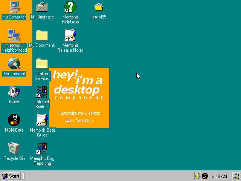
Task: Click the volume speaker tray icon
Action: coord(198,176)
